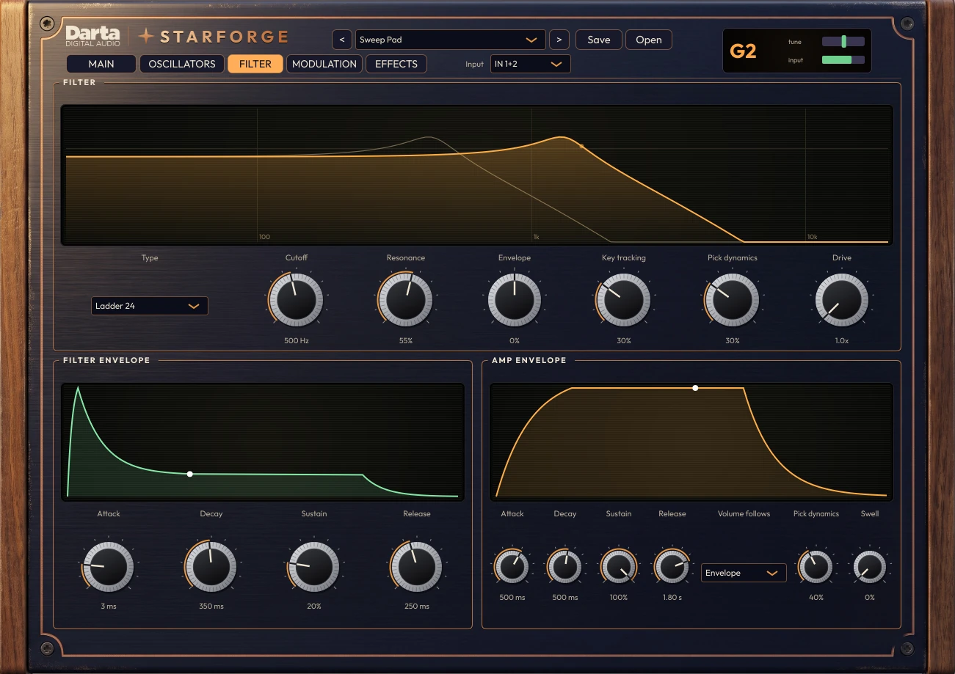Click the amp envelope sustain point handle
955x674 pixels.
[x=695, y=388]
